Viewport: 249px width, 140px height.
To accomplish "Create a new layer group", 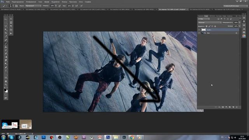I will pos(230,107).
